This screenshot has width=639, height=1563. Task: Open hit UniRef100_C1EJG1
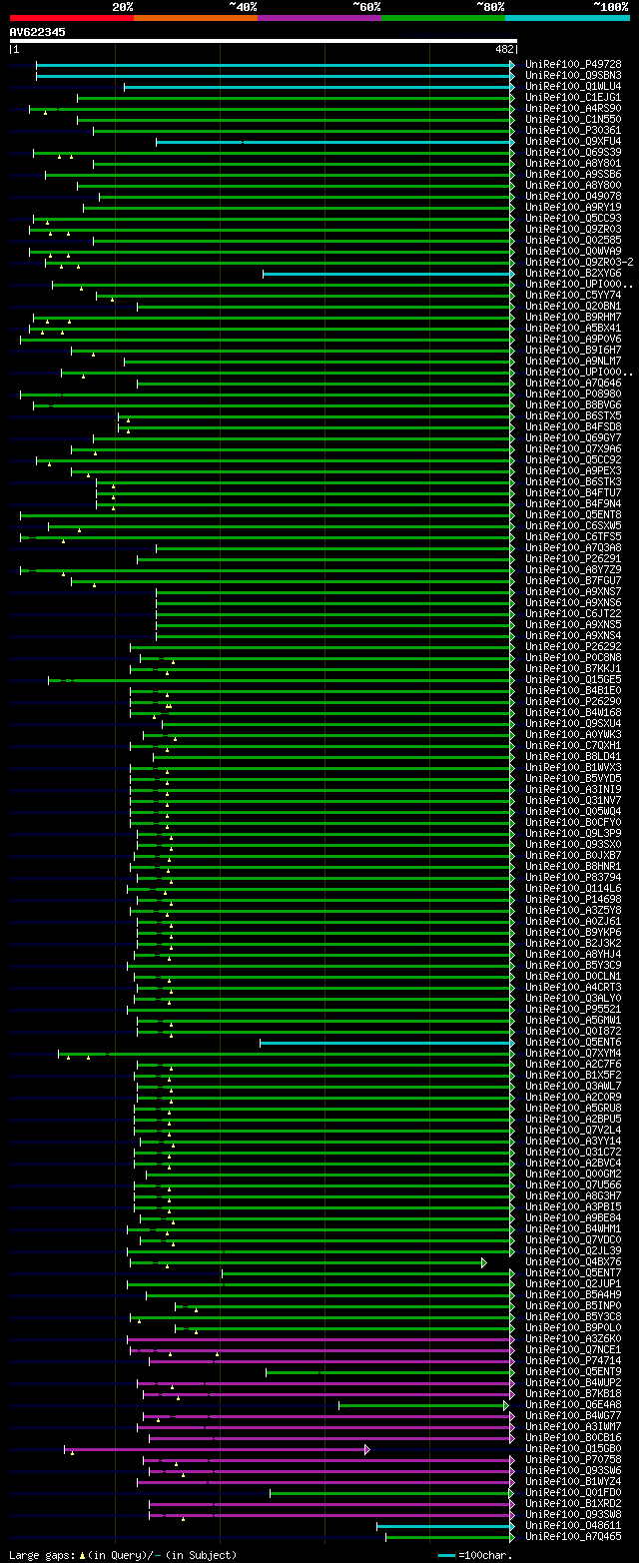point(573,98)
